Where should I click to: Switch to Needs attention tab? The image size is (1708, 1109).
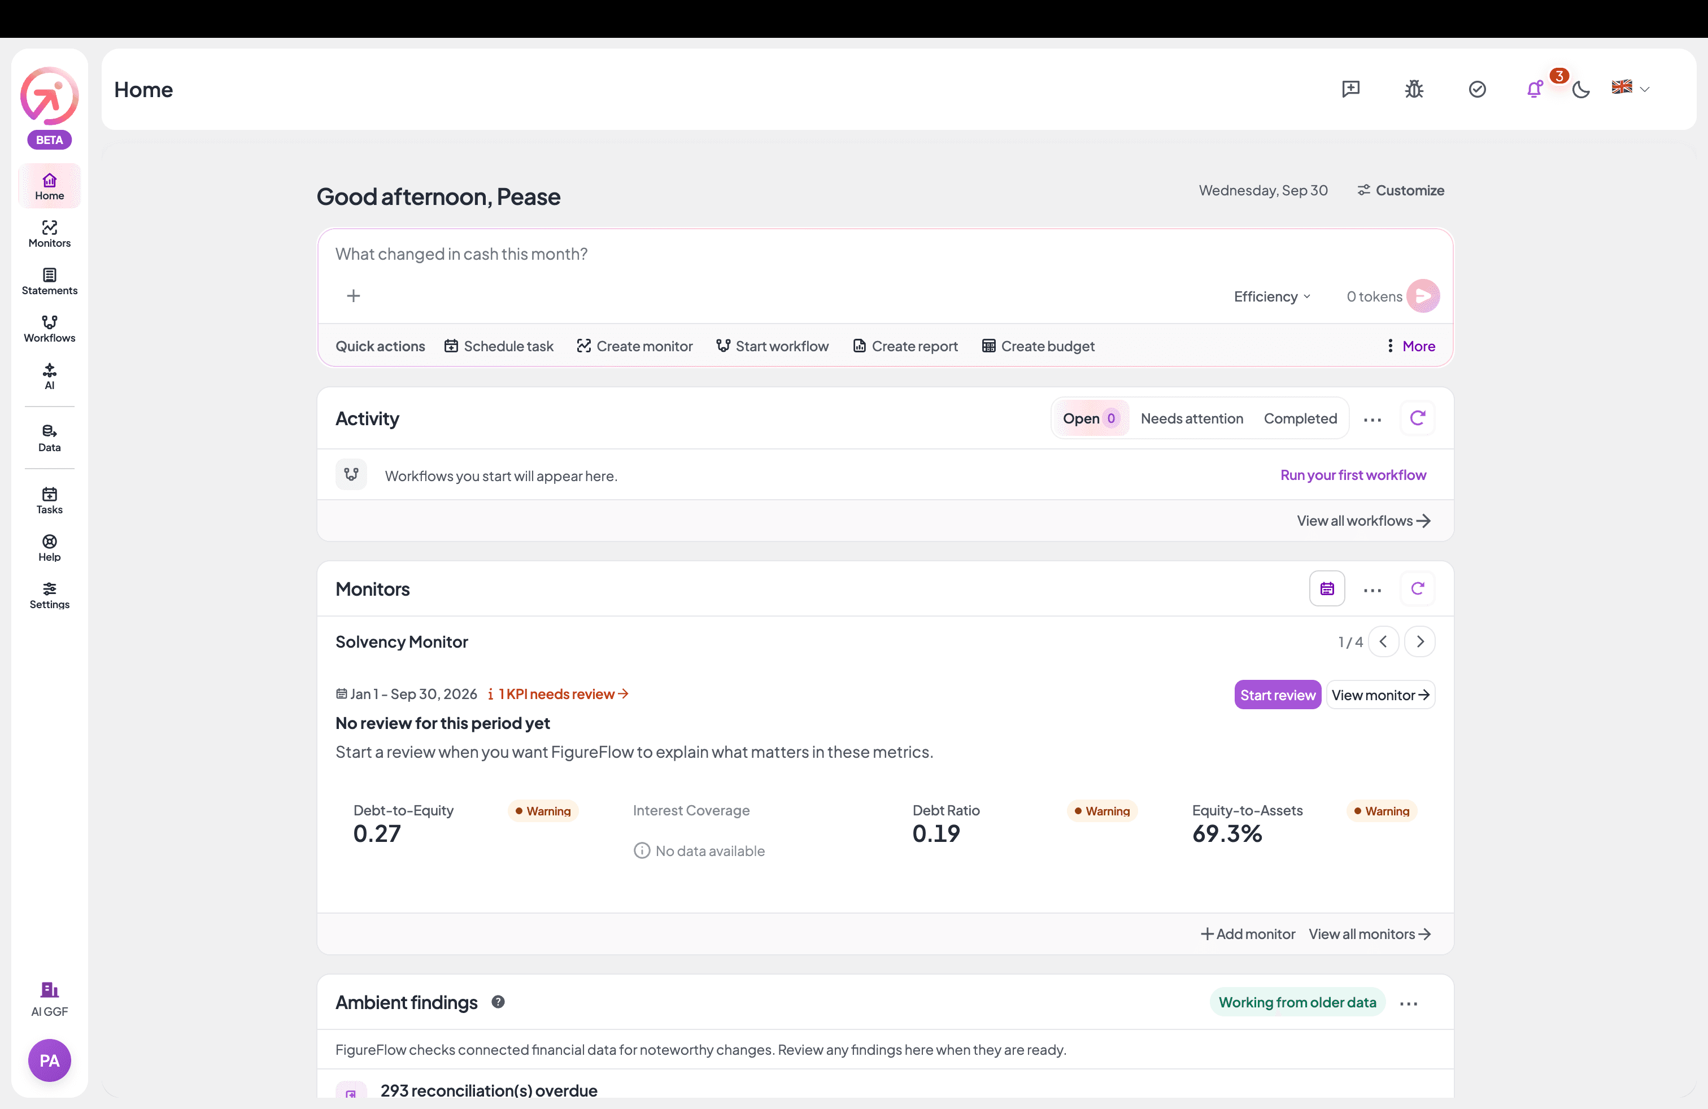click(1192, 418)
